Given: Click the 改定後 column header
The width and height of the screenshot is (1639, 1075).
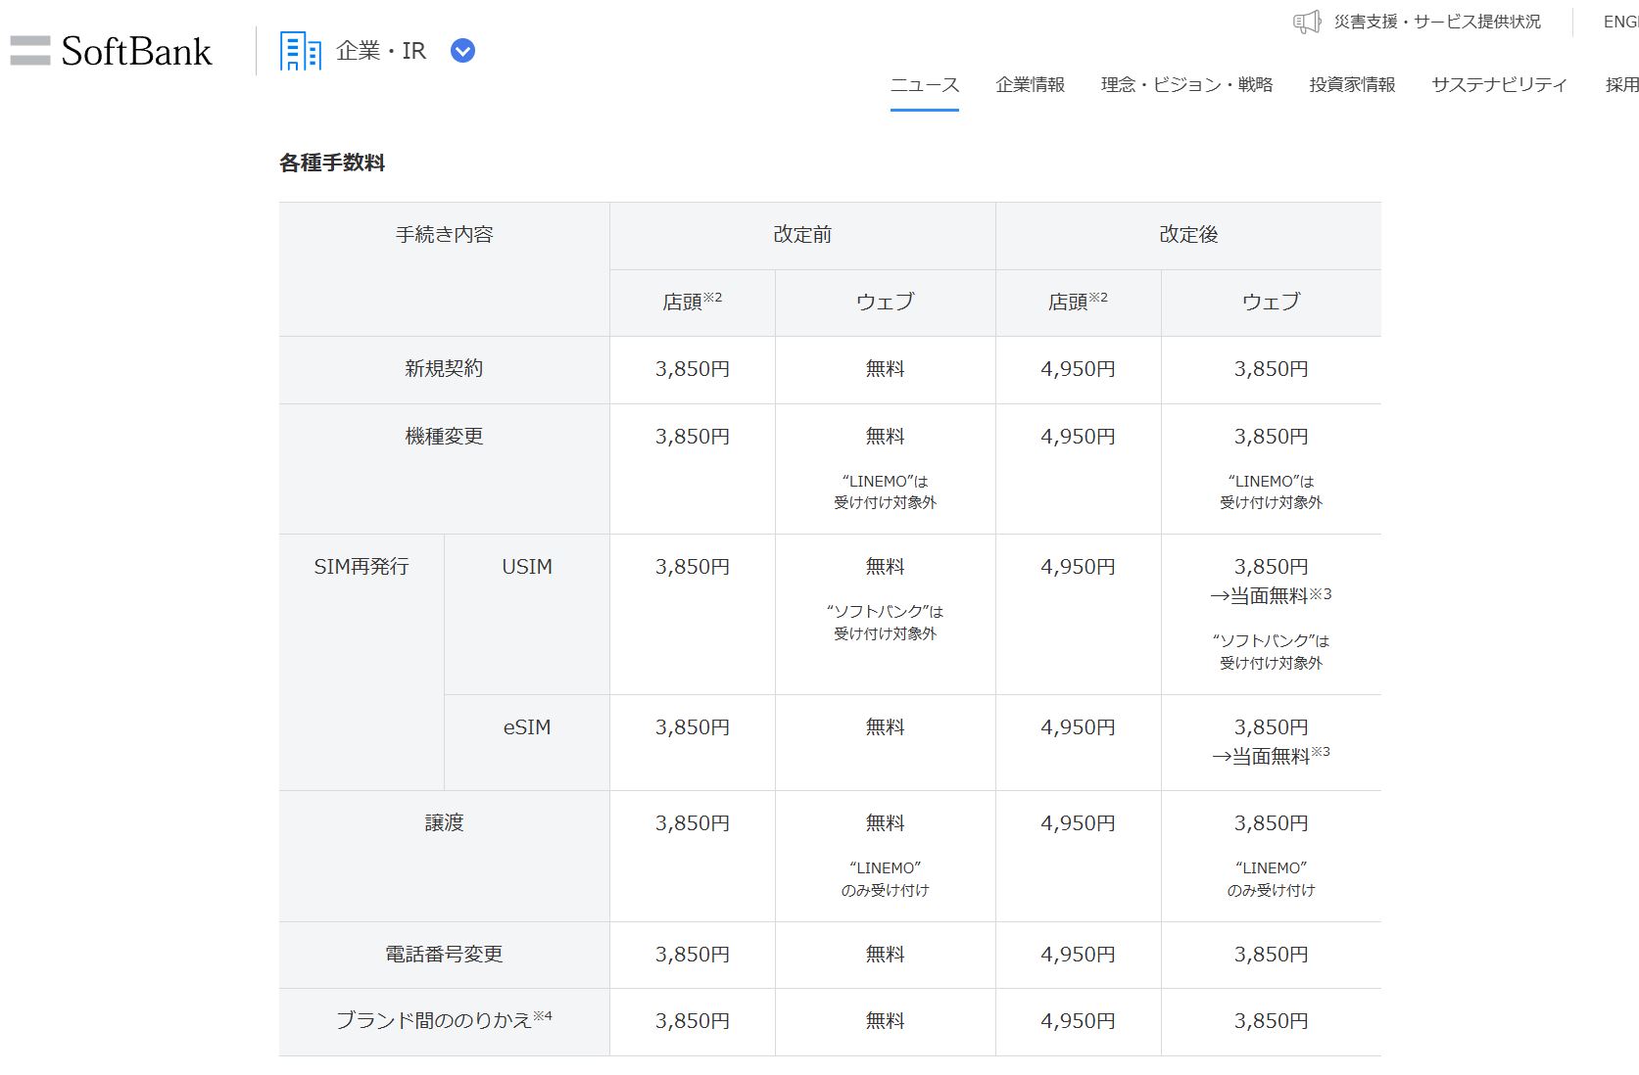Looking at the screenshot, I should pos(1188,235).
